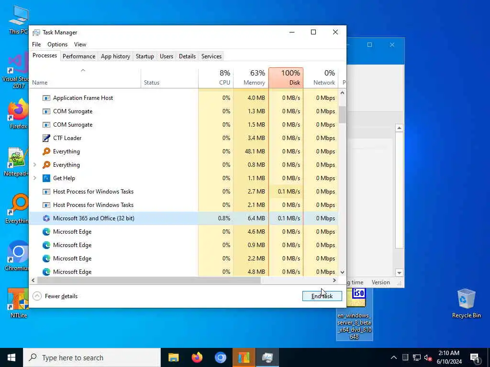Select the Firefox desktop shortcut
The height and width of the screenshot is (367, 490).
tap(18, 114)
